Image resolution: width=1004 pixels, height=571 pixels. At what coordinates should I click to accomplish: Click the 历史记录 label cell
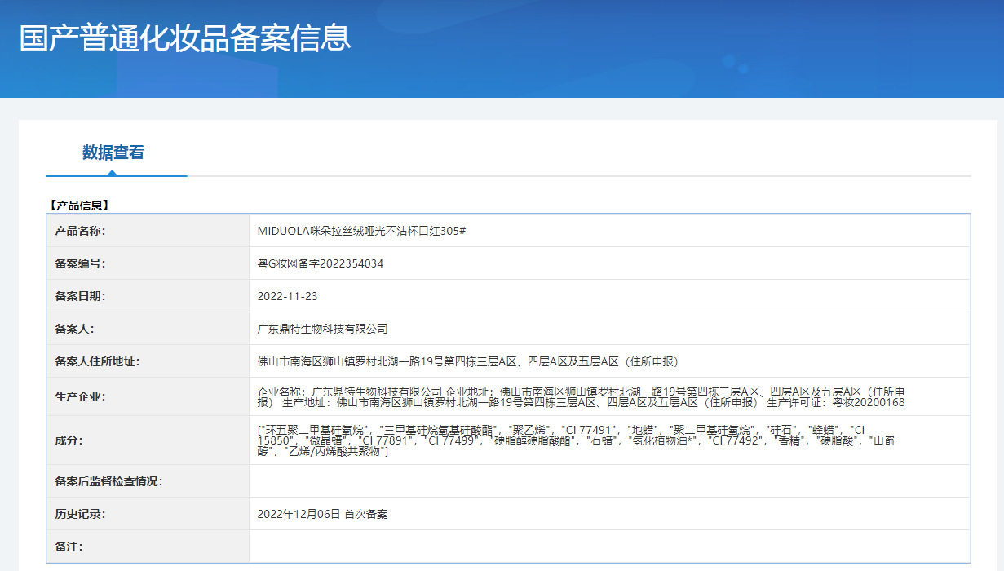coord(148,514)
